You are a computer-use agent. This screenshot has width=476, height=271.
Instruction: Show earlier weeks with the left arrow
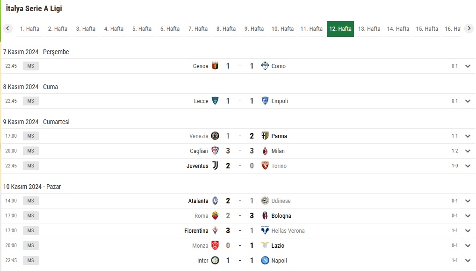[x=7, y=28]
